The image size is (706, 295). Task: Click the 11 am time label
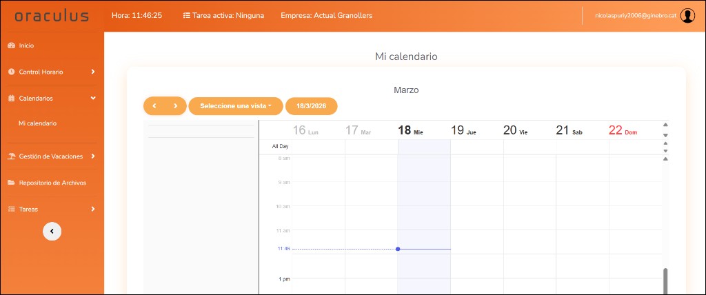283,231
